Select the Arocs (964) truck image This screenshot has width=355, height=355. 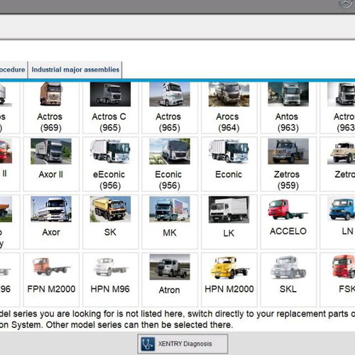pos(229,94)
